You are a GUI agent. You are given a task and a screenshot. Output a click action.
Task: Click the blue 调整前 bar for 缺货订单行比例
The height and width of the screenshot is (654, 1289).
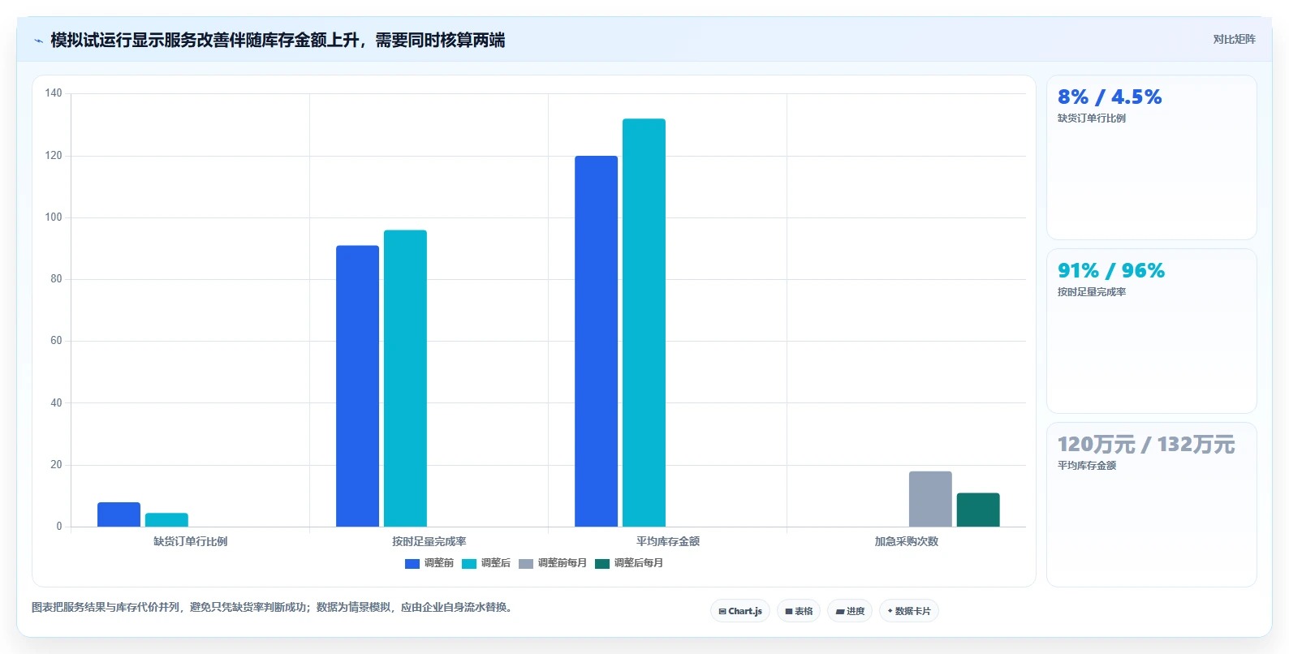coord(119,514)
